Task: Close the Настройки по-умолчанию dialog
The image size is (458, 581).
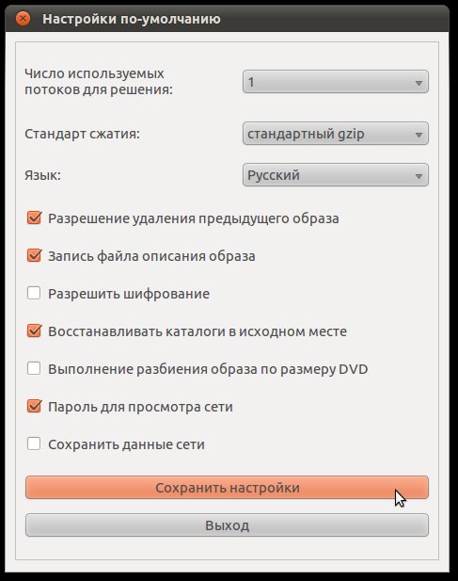Action: click(23, 19)
